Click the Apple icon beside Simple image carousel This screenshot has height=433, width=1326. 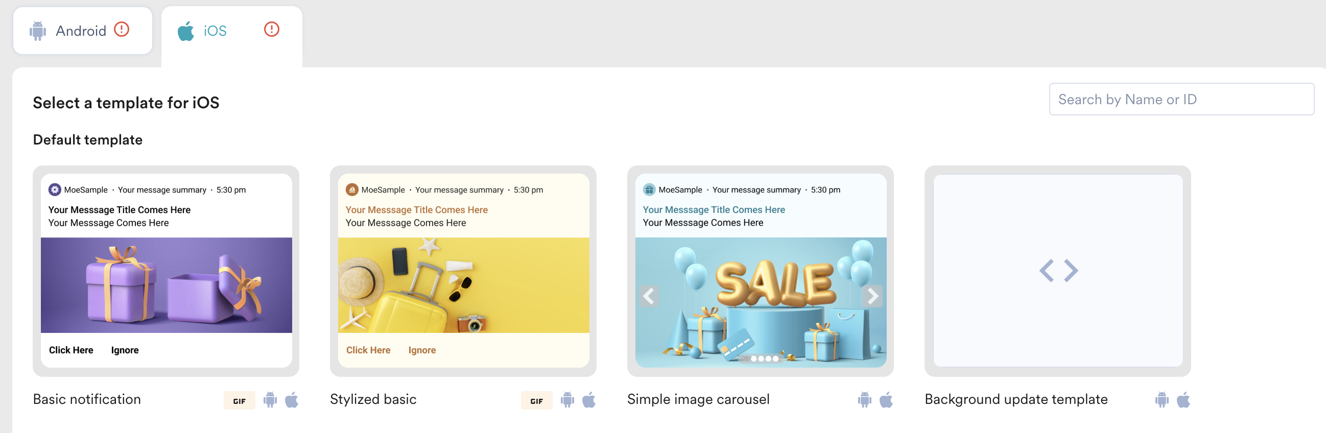(885, 400)
